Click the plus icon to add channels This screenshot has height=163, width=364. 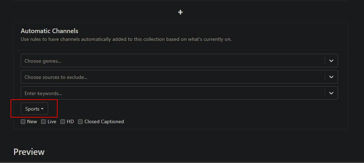pos(180,12)
